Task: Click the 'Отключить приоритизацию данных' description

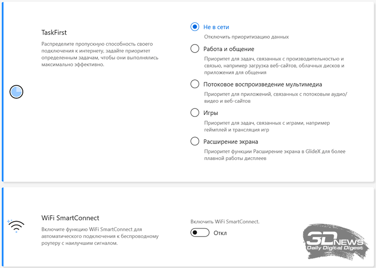Action: [246, 37]
